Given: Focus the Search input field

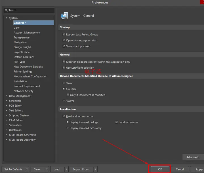Looking at the screenshot, I should point(29,10).
